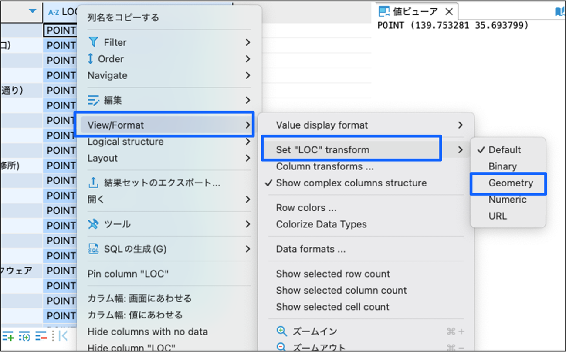Click the add row icon

coord(8,336)
